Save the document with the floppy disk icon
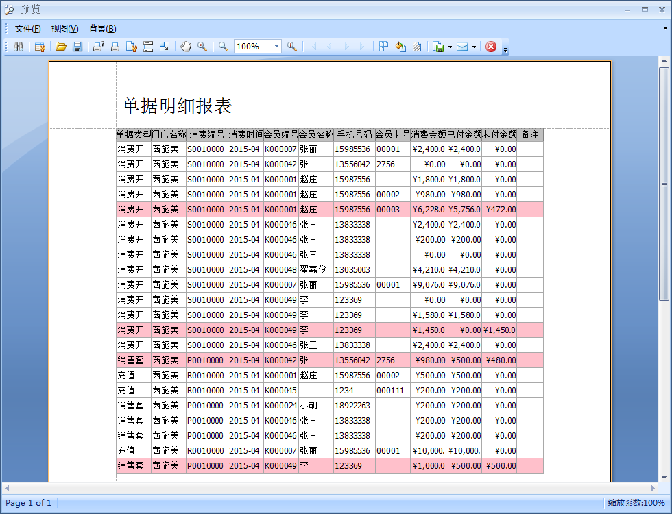 click(x=77, y=47)
